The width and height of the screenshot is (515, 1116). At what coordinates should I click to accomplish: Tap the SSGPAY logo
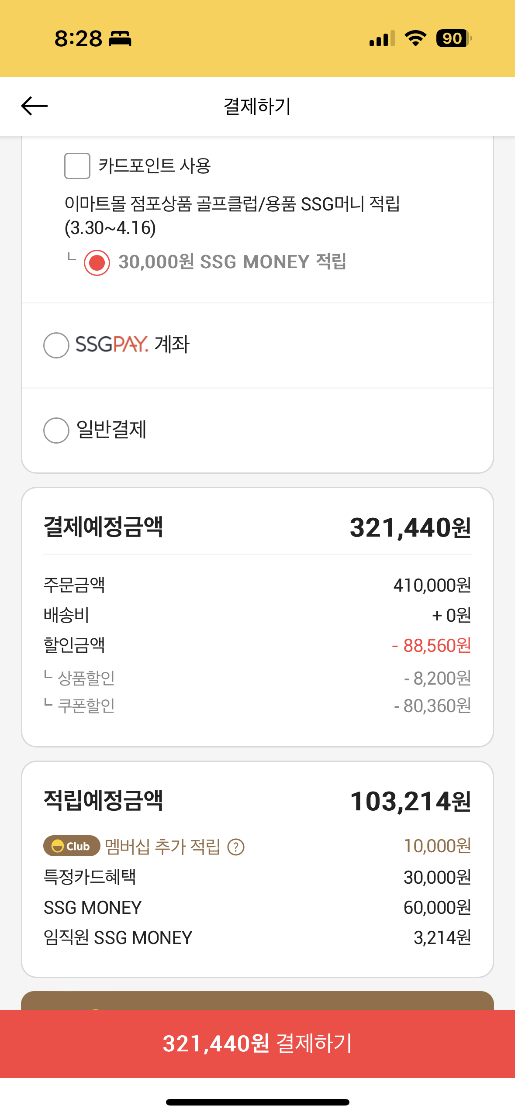pos(112,344)
